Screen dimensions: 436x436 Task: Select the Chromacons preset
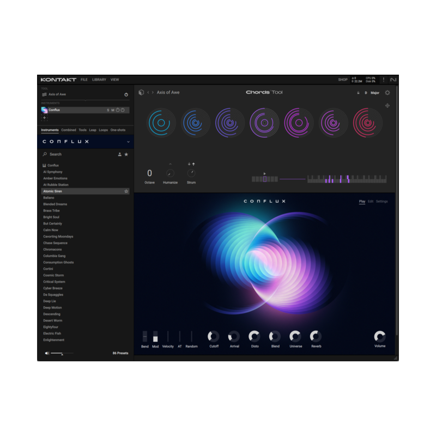(52, 250)
